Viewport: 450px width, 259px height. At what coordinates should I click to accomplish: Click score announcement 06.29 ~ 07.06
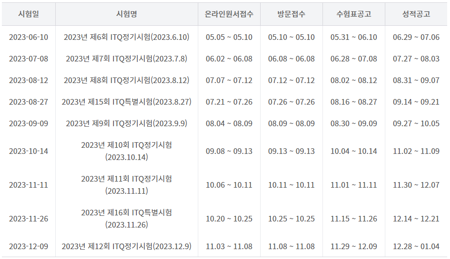416,38
